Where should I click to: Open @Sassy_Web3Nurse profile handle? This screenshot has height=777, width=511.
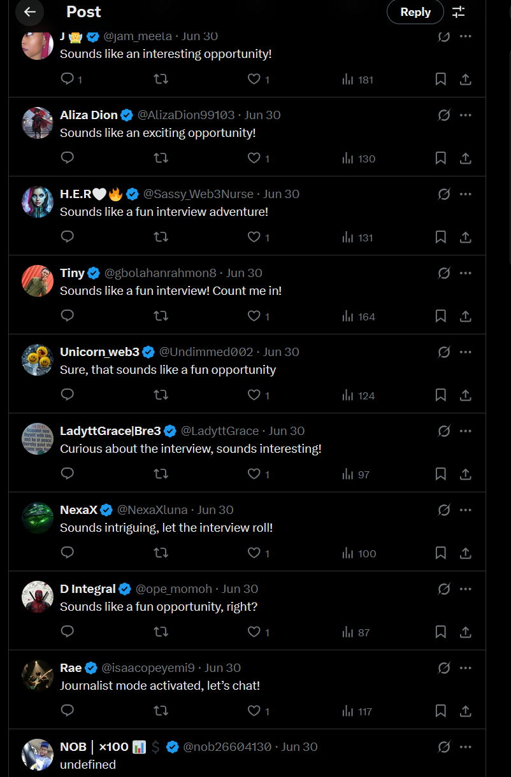click(198, 194)
